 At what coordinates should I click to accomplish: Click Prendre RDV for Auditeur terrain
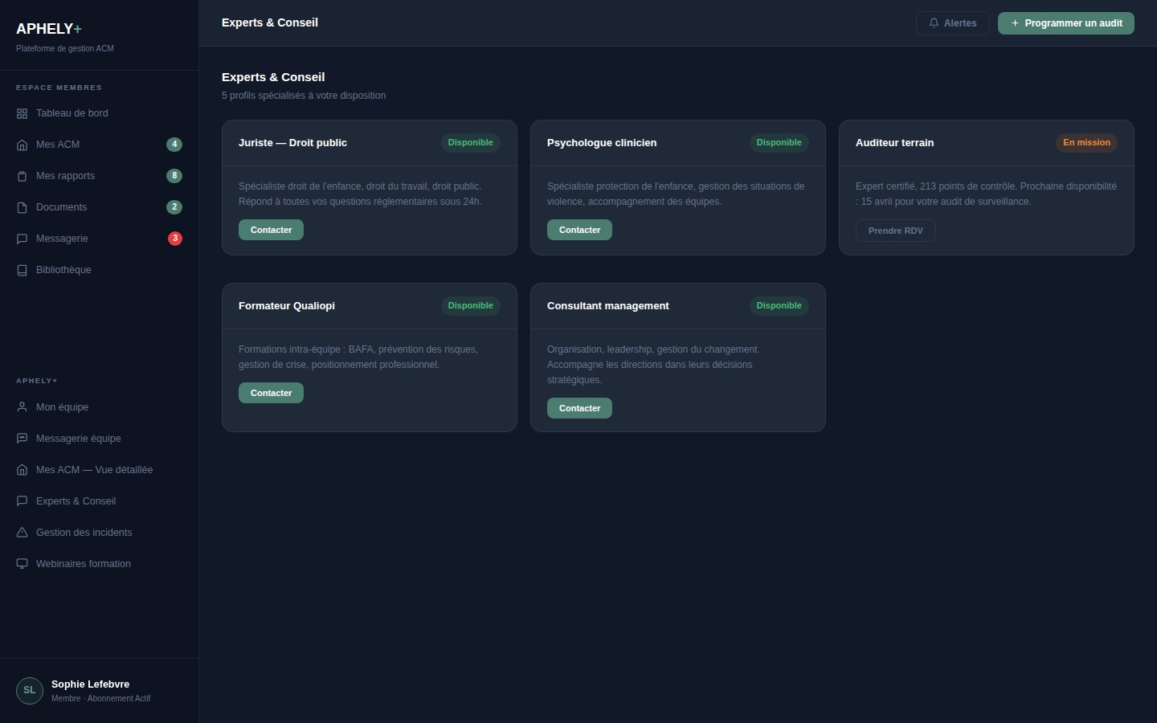[x=895, y=231]
